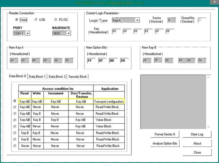Switch to the Data Block 2 tab
Viewport: 219px width, 163px height.
pyautogui.click(x=57, y=77)
